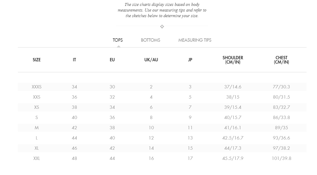Click the EU column header

(x=112, y=60)
